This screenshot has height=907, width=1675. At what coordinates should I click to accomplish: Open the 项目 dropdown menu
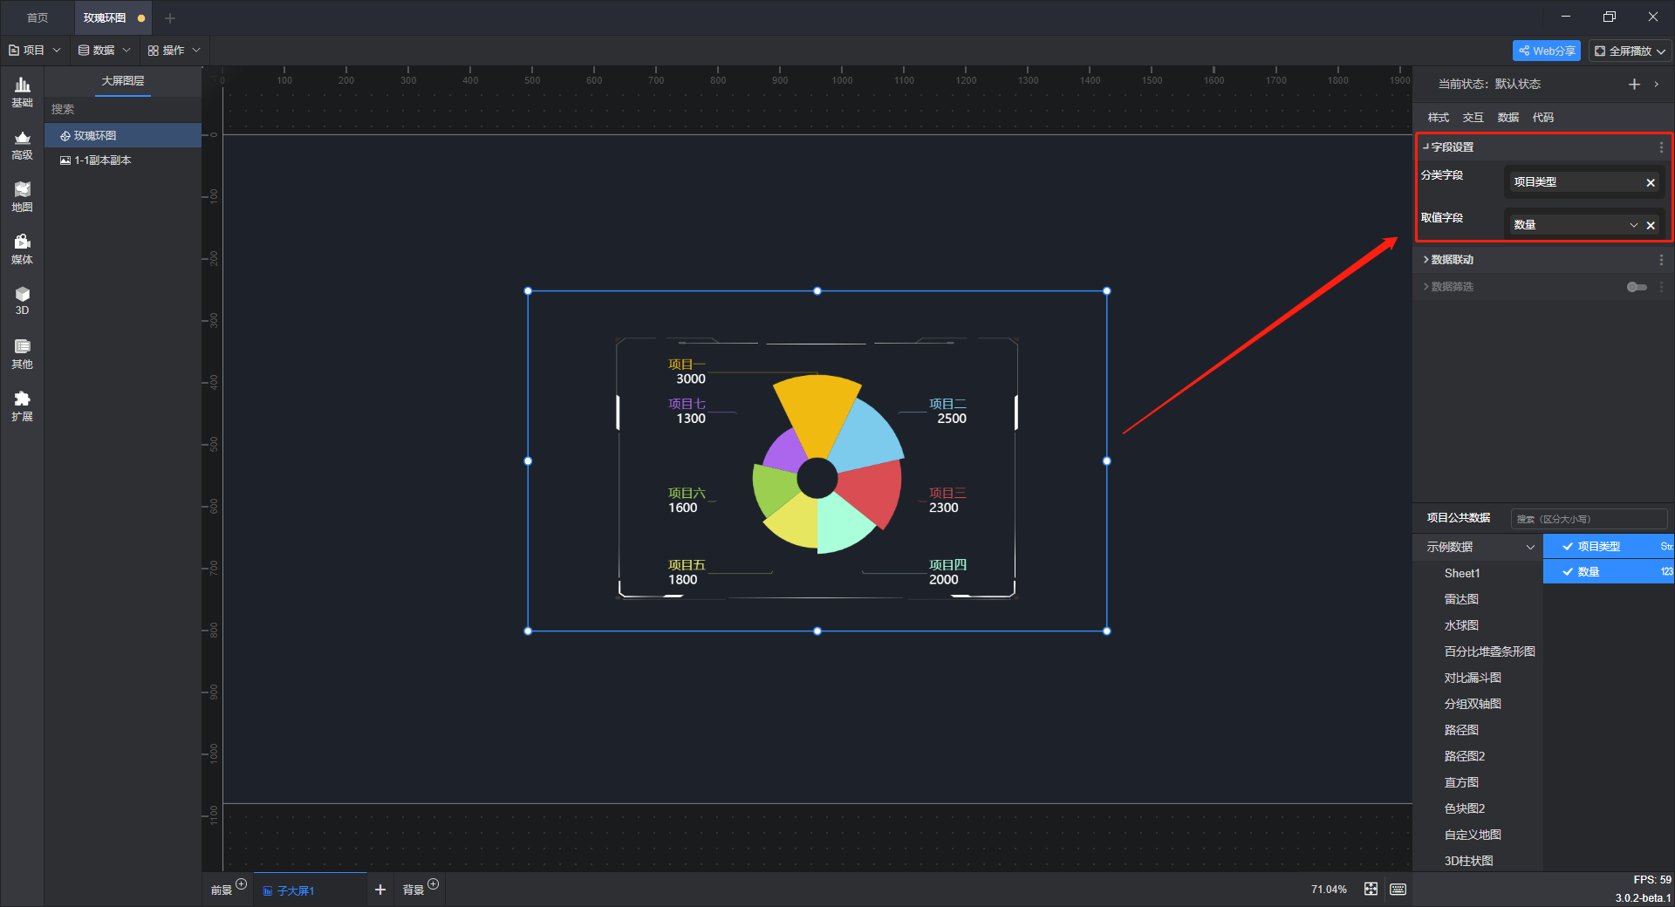[35, 51]
